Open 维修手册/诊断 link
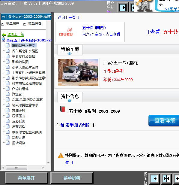 75,125
